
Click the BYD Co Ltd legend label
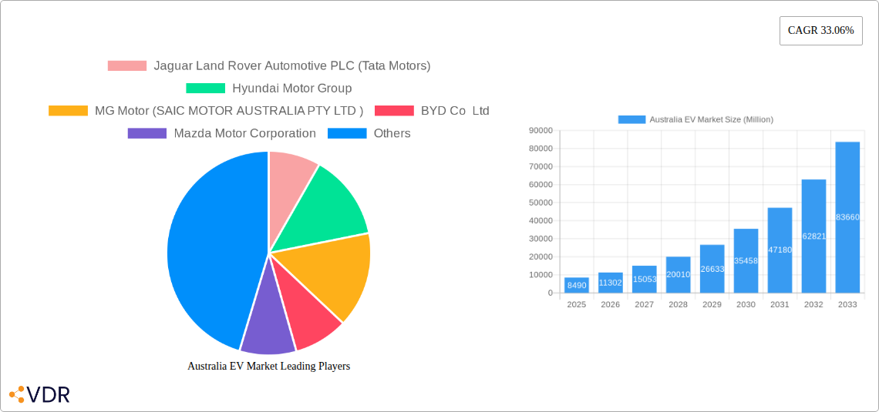pyautogui.click(x=455, y=111)
